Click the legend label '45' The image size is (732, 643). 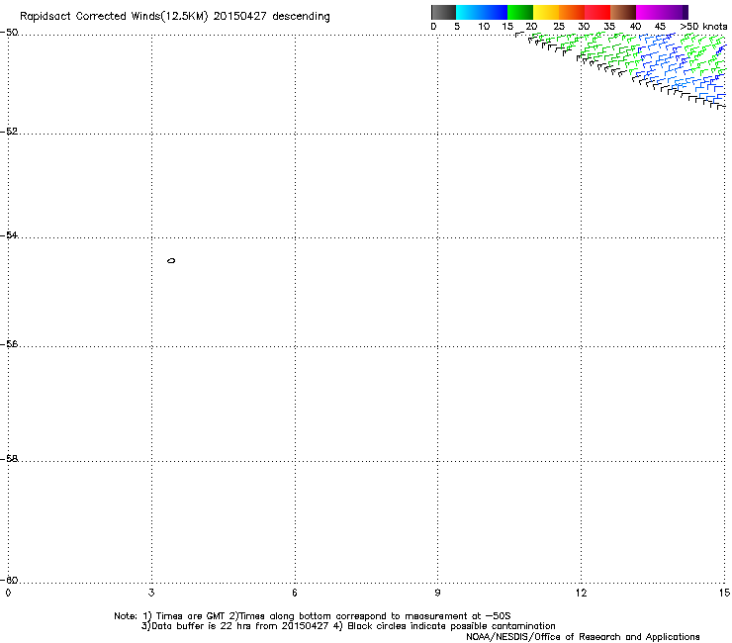(660, 27)
